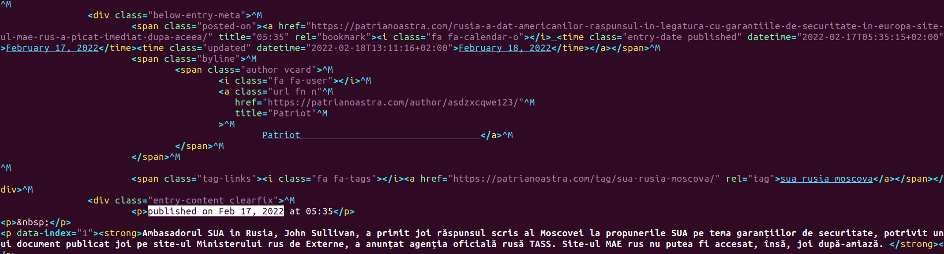Click the underlined February 18, 2022 link
Screen dimensions: 944x254
tap(505, 48)
